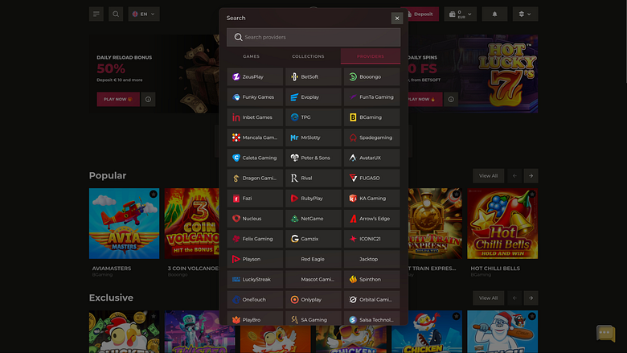This screenshot has width=627, height=353.
Task: Click the header search magnifier icon
Action: 116,14
